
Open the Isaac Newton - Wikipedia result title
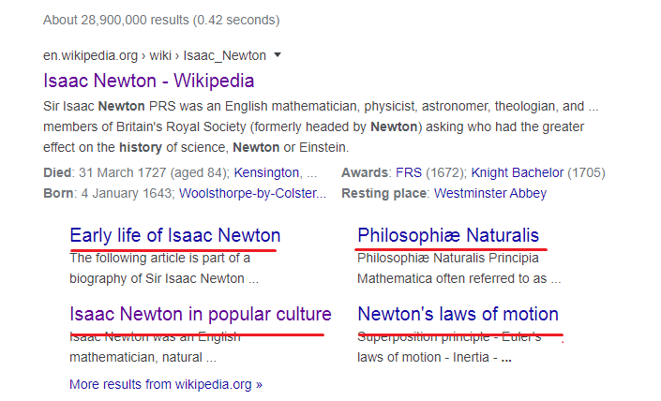(149, 81)
